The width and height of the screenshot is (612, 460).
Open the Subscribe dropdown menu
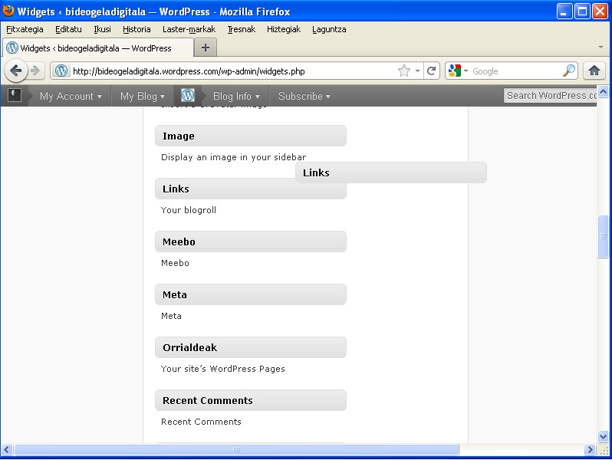(304, 96)
